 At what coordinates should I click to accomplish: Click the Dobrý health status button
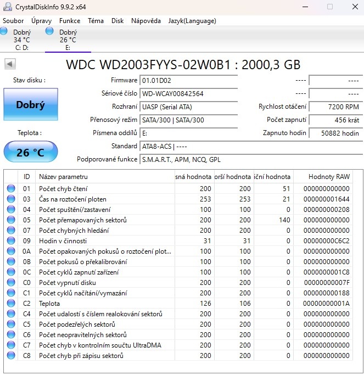click(x=31, y=104)
